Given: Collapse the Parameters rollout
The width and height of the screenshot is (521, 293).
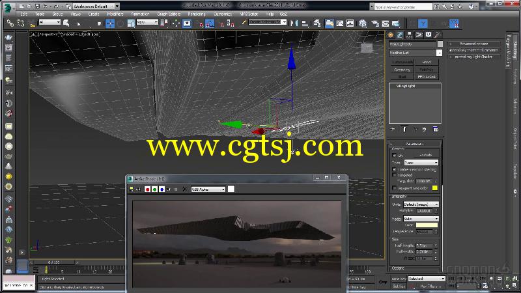Looking at the screenshot, I should click(x=414, y=144).
